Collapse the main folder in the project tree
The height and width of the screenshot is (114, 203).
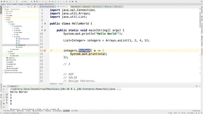click(7, 22)
